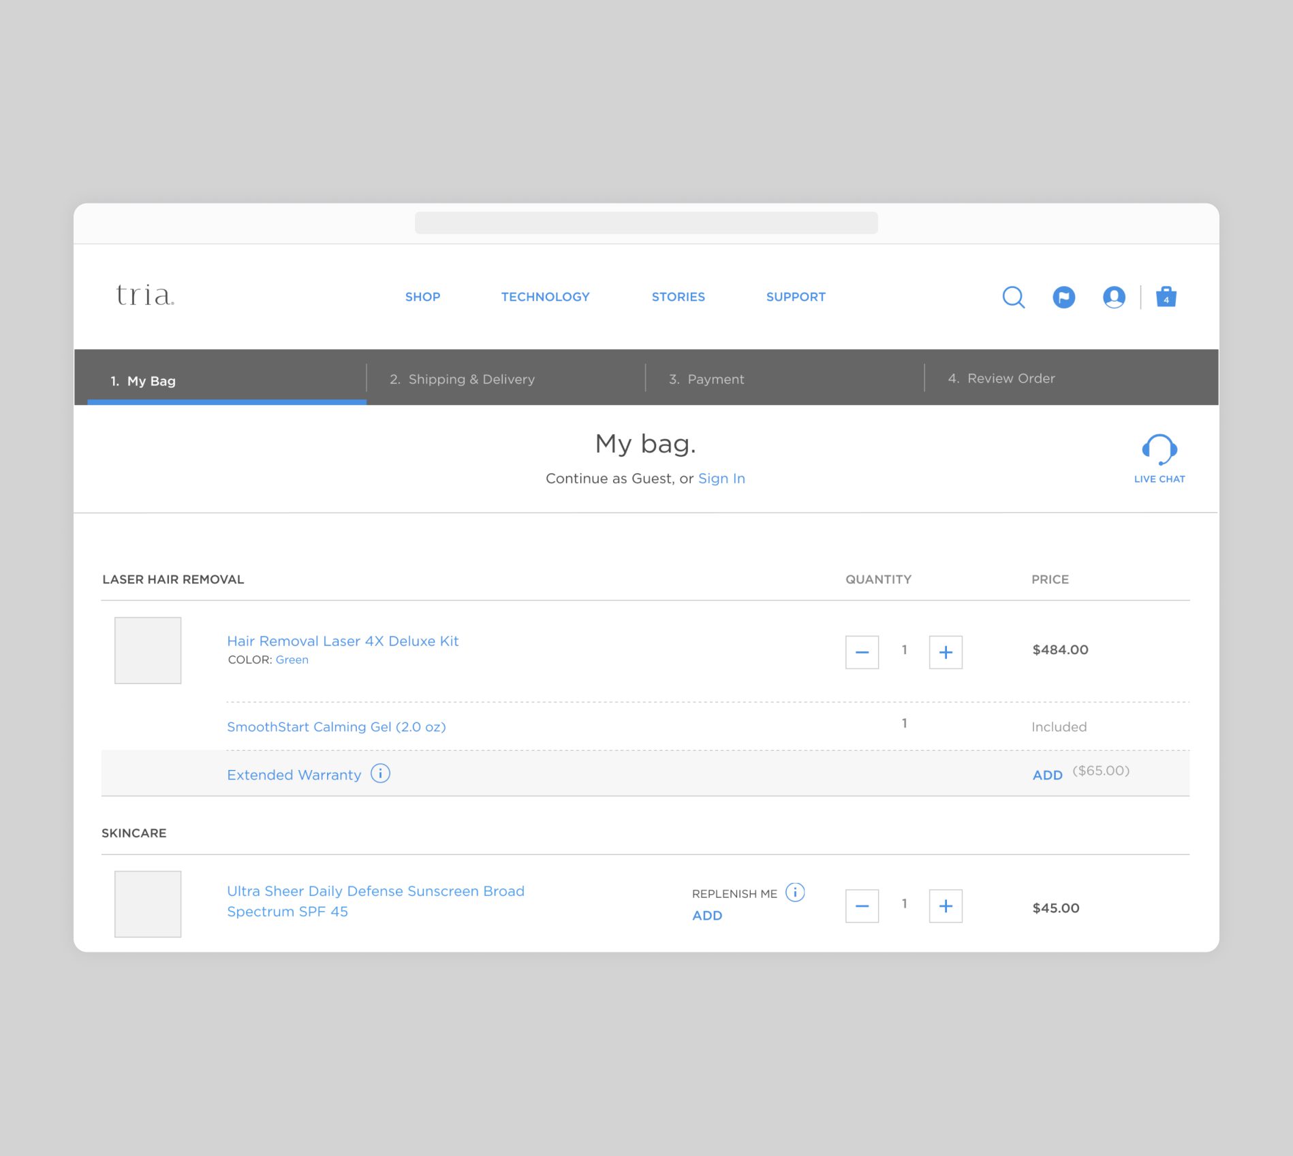1293x1156 pixels.
Task: Show Extended Warranty info icon
Action: tap(380, 773)
